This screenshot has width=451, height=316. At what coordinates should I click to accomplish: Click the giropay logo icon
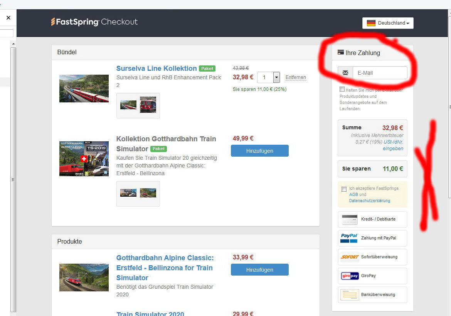pos(350,276)
